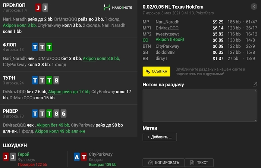Click the ТЕКСТ text export button
This screenshot has width=261, height=168.
[199, 162]
